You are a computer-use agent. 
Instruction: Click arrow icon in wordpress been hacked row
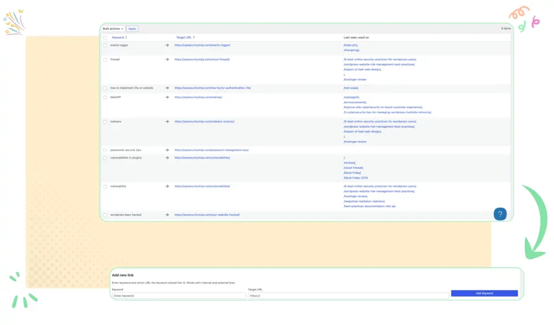coord(167,215)
